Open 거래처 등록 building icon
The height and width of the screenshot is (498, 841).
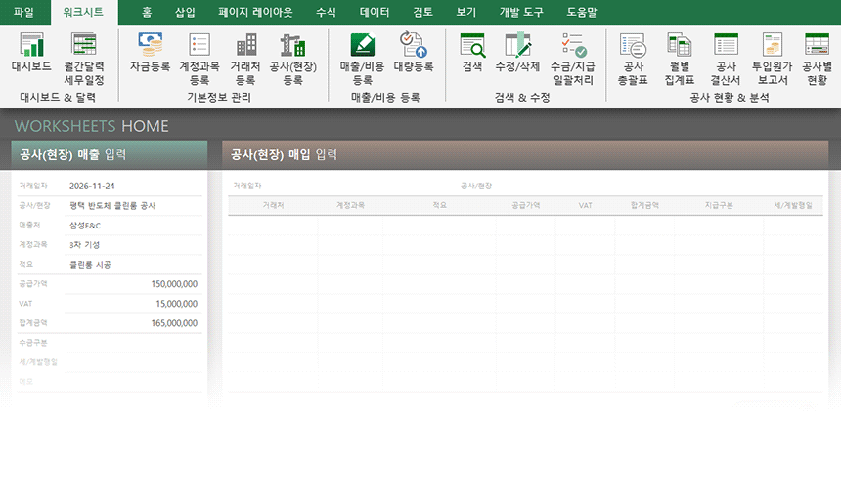click(246, 45)
